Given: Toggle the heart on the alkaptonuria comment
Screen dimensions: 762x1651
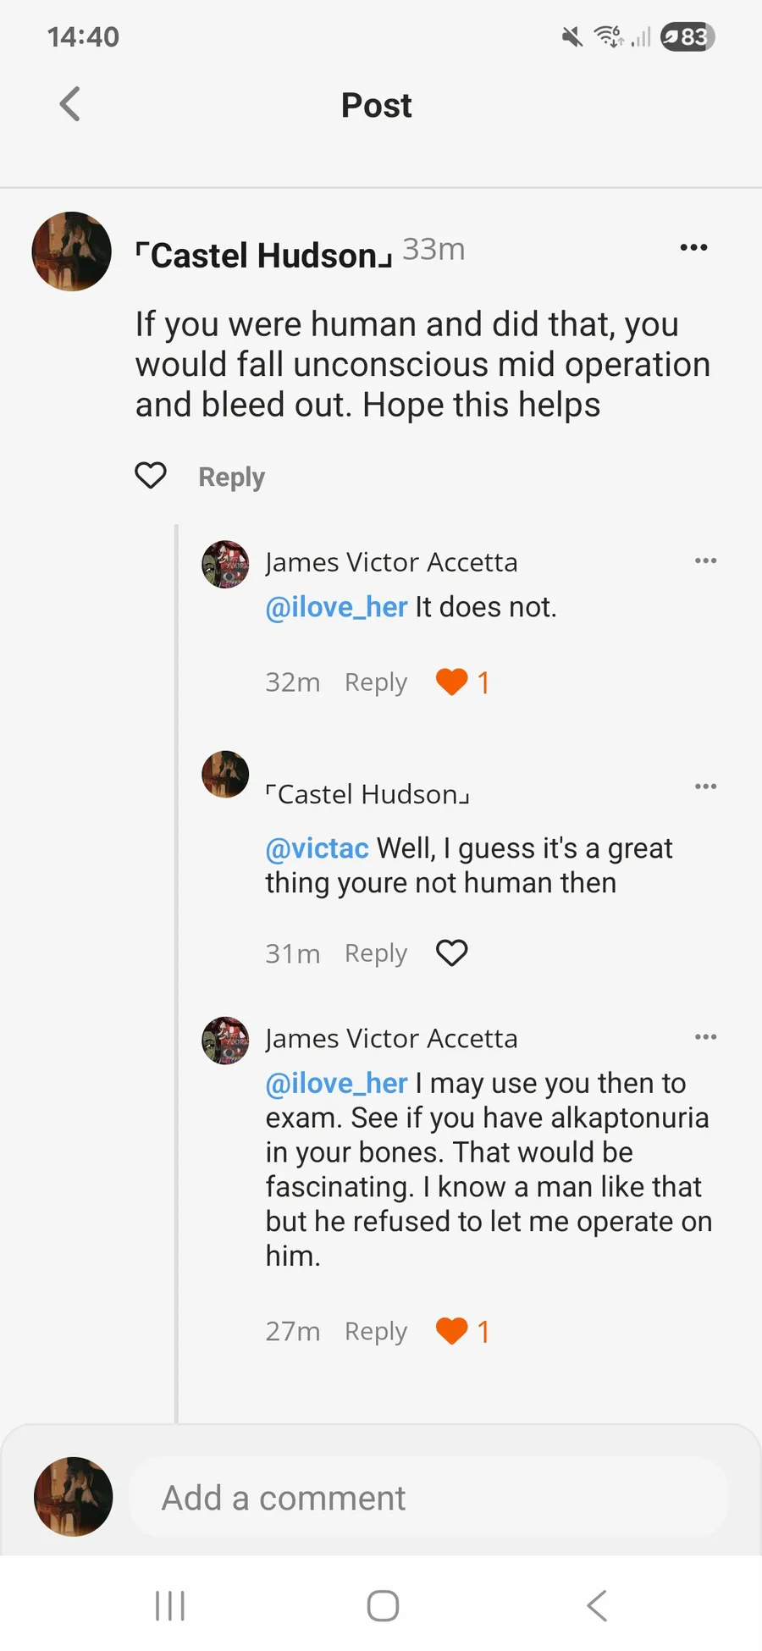Looking at the screenshot, I should coord(452,1331).
